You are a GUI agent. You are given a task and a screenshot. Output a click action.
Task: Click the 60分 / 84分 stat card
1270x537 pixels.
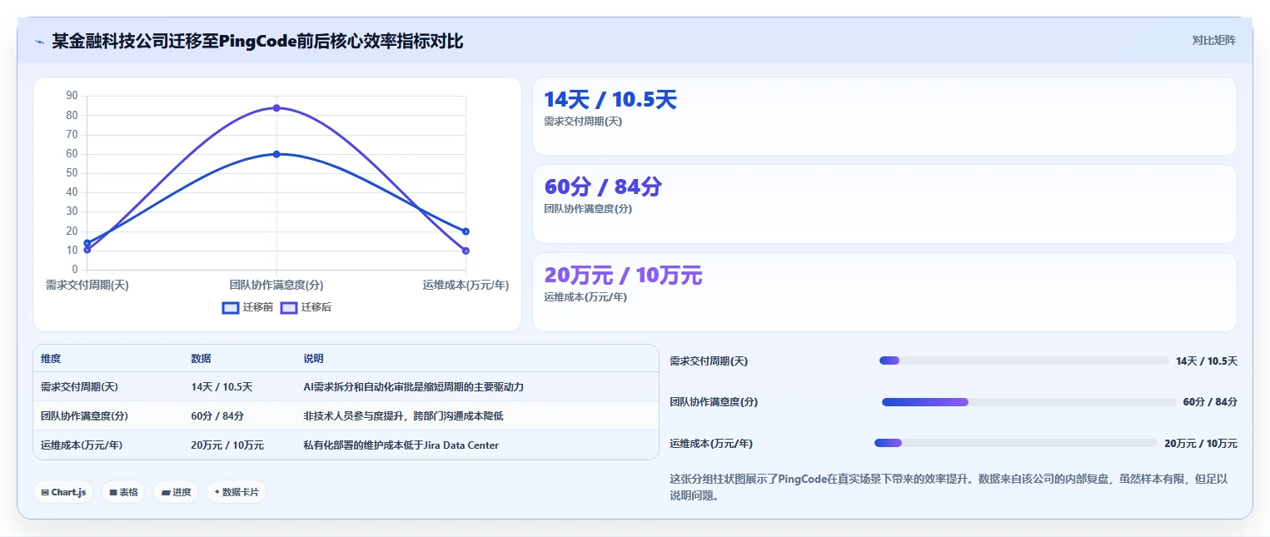point(884,204)
